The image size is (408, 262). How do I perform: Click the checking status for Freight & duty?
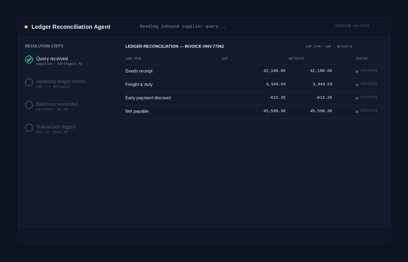click(368, 84)
